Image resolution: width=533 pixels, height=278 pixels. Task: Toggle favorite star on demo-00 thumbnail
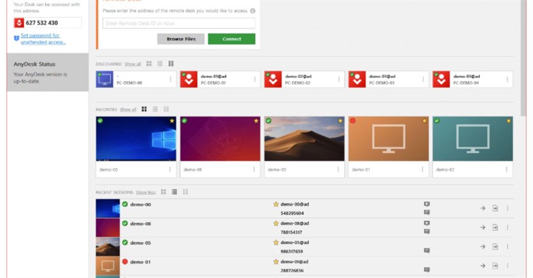172,121
